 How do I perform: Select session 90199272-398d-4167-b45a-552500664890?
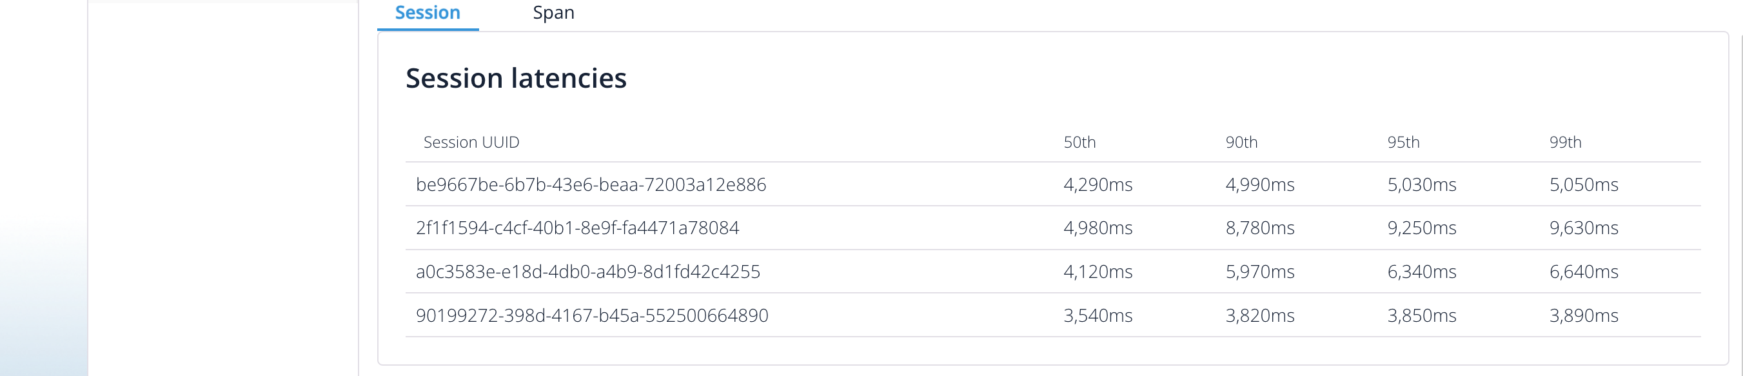tap(592, 316)
